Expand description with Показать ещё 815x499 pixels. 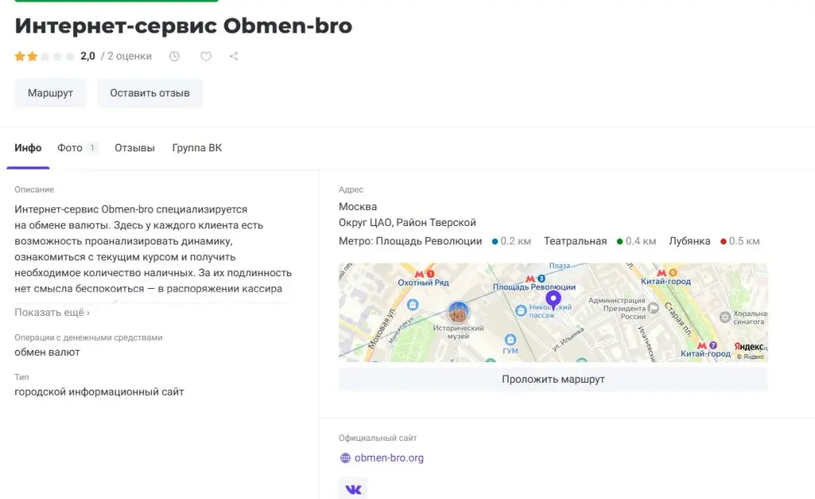[x=52, y=313]
